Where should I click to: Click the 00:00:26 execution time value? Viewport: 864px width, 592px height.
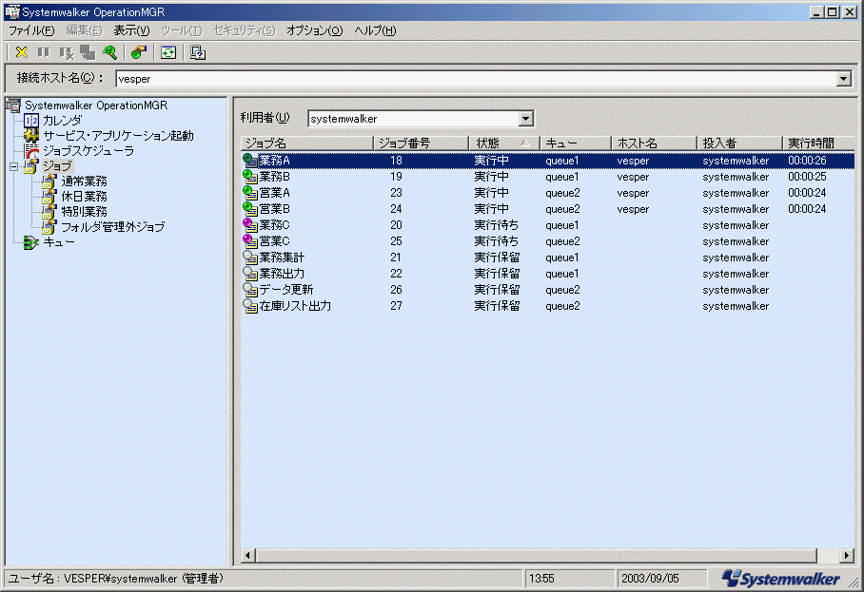[x=807, y=161]
